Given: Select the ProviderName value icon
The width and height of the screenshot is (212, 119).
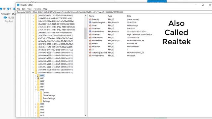Looking at the screenshot, I should tap(90, 56).
